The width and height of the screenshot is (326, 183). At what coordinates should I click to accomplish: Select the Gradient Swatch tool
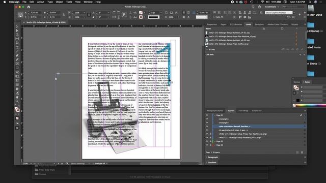pyautogui.click(x=17, y=80)
